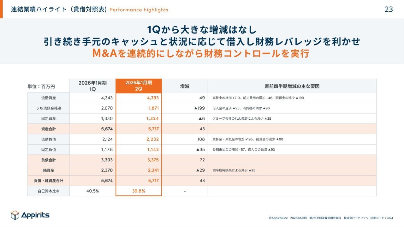Viewport: 404px width, 227px height.
Task: Select the 2026年1月期 1Q column header
Action: coord(92,86)
